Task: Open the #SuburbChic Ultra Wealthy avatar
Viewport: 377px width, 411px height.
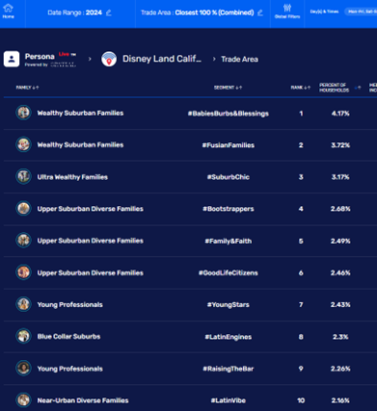Action: pos(23,177)
